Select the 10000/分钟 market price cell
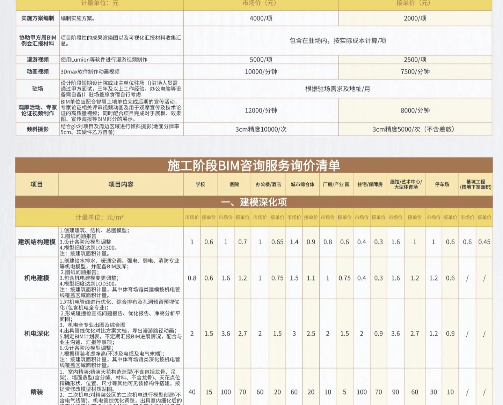This screenshot has height=405, width=503. (x=261, y=71)
